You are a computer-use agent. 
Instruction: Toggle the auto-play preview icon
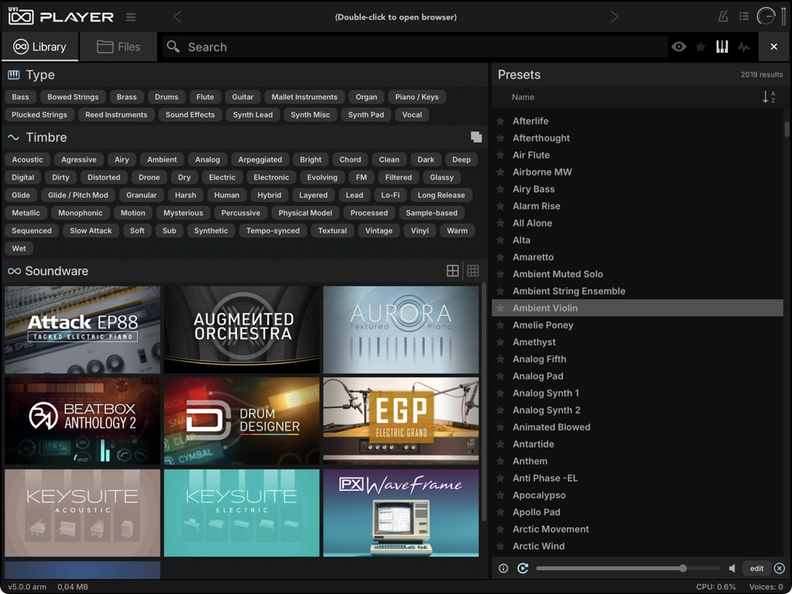pos(523,568)
